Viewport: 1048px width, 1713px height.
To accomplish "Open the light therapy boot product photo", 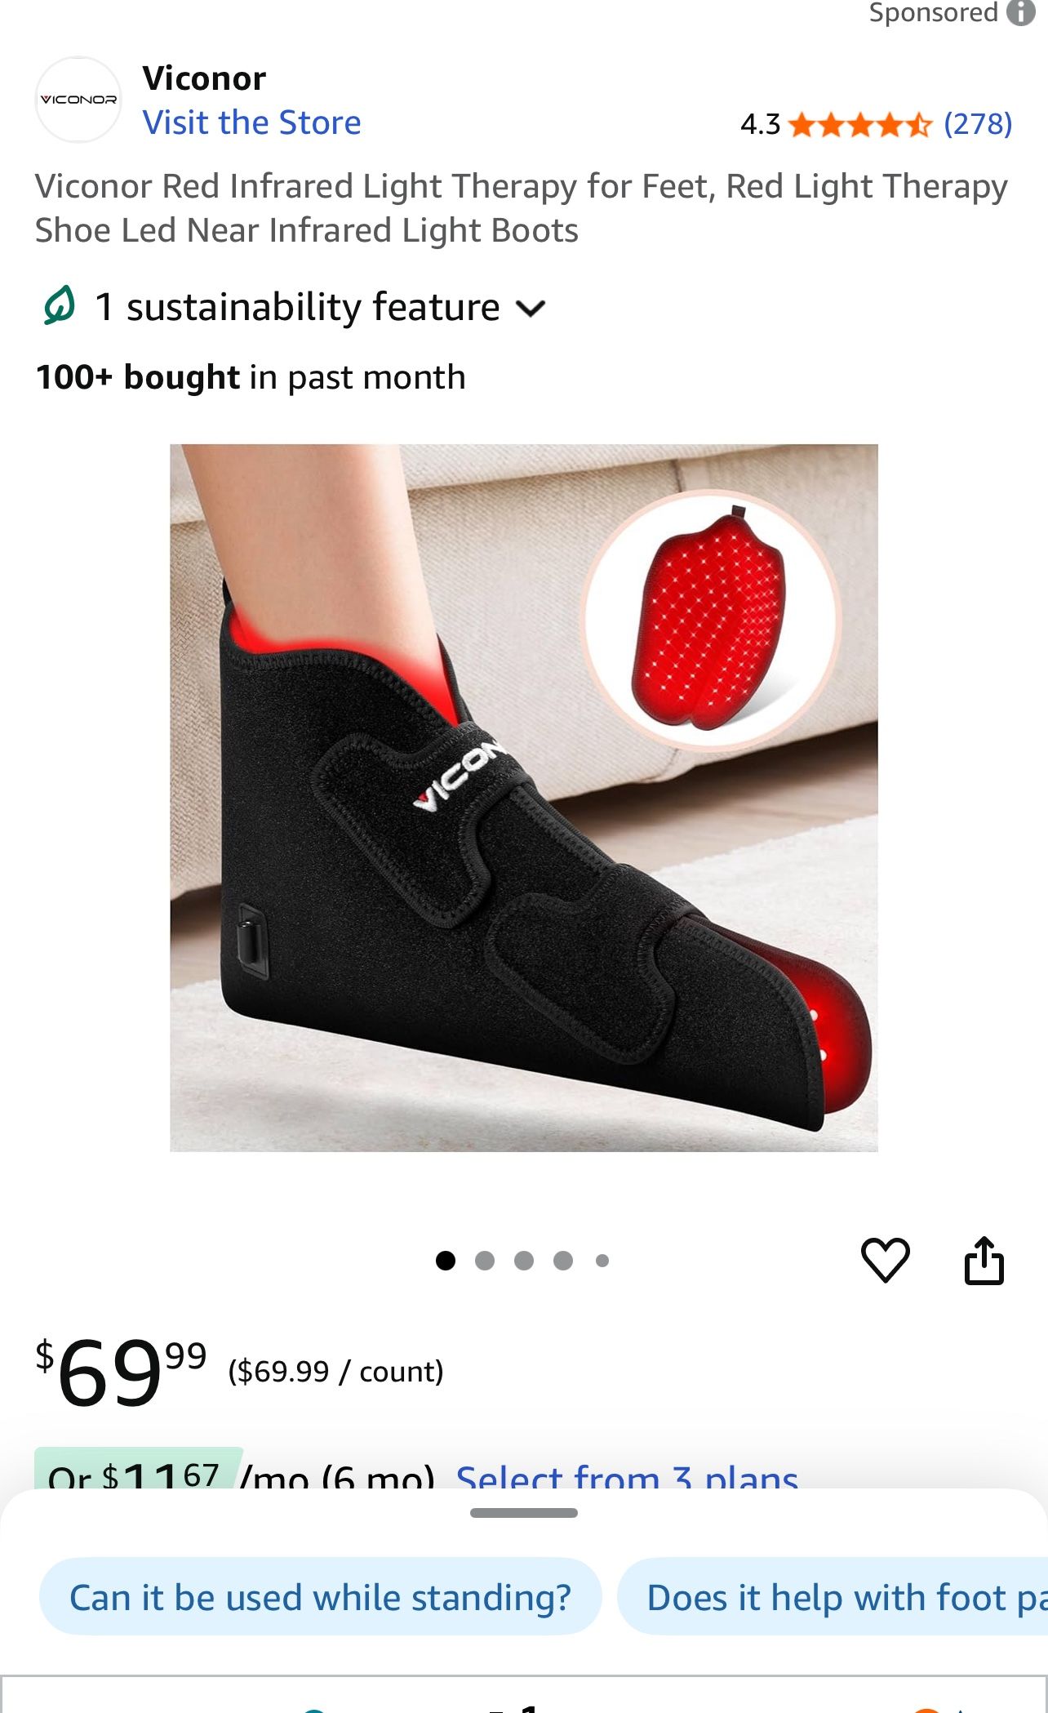I will [524, 798].
